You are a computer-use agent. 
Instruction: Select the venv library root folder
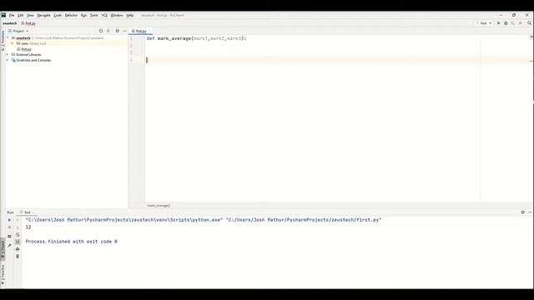31,43
